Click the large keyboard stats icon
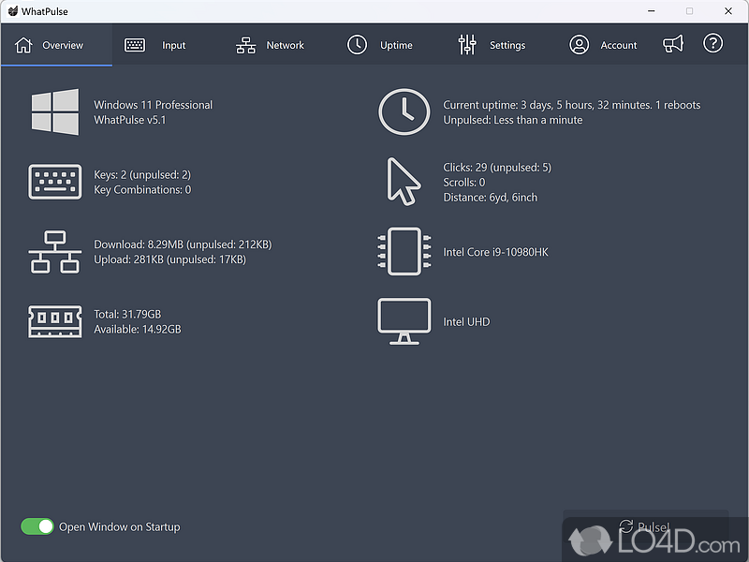The image size is (749, 562). 55,182
